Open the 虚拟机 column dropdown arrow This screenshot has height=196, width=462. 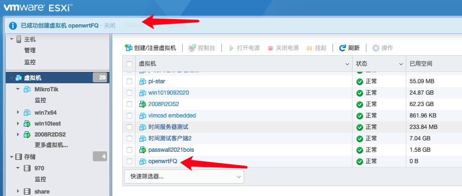346,64
